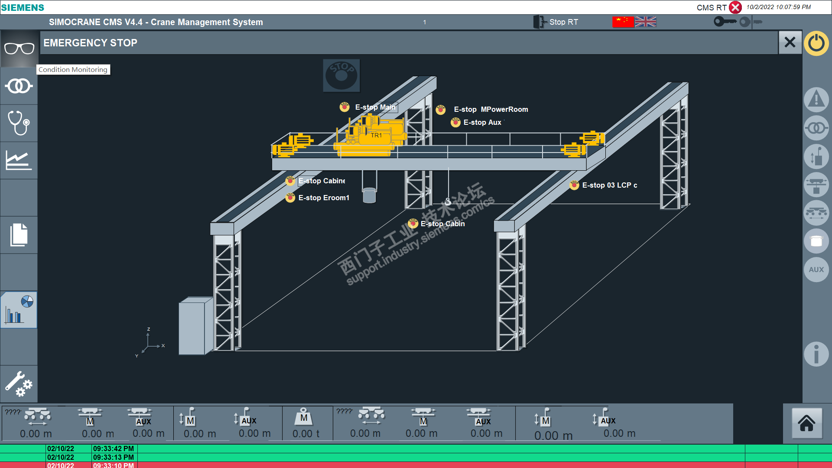Open the documents pages icon
Image resolution: width=832 pixels, height=468 pixels.
click(x=19, y=235)
